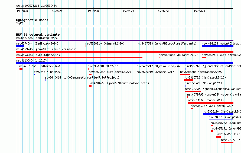Open nsv3113003 (Lu2017) label
The height and width of the screenshot is (153, 241).
(x=32, y=60)
